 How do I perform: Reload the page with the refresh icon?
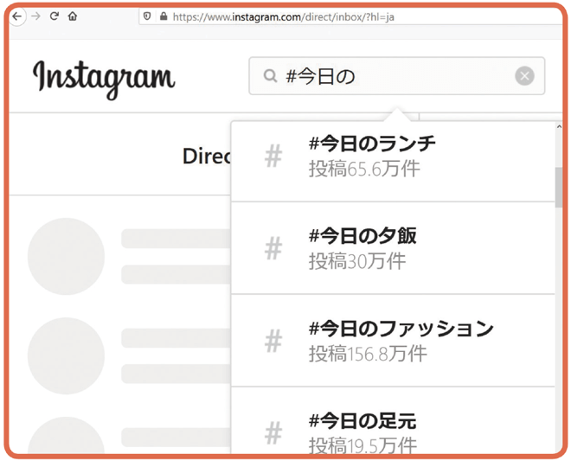pos(55,16)
